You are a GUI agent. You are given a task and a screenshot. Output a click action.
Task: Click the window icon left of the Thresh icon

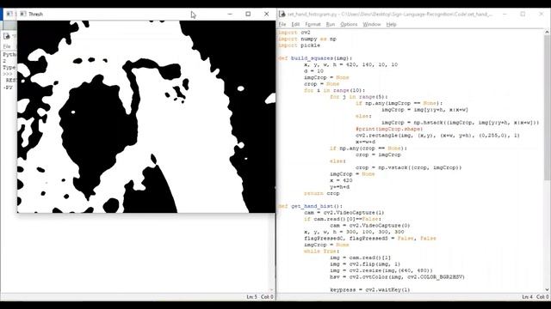click(x=9, y=14)
